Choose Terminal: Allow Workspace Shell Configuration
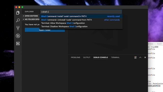Image resolution: width=163 pixels, height=92 pixels. pyautogui.click(x=81, y=23)
